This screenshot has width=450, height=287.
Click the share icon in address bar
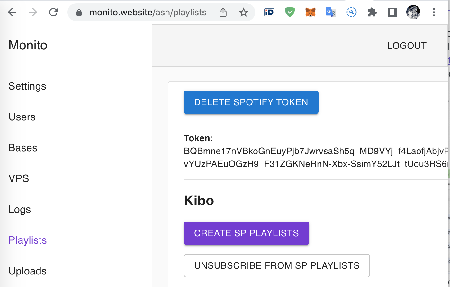223,13
